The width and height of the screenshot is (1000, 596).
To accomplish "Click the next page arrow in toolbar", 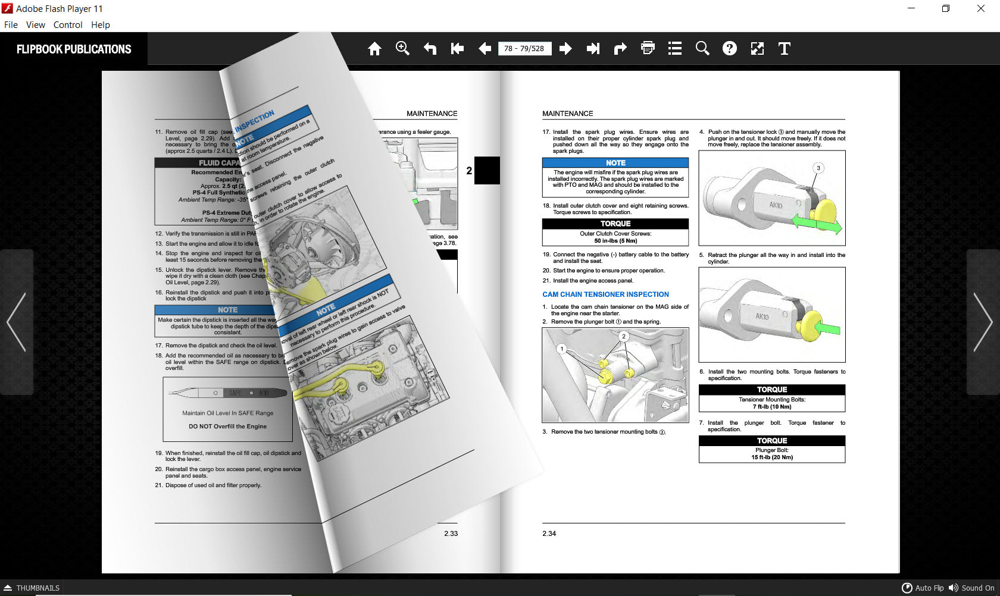I will pyautogui.click(x=565, y=49).
